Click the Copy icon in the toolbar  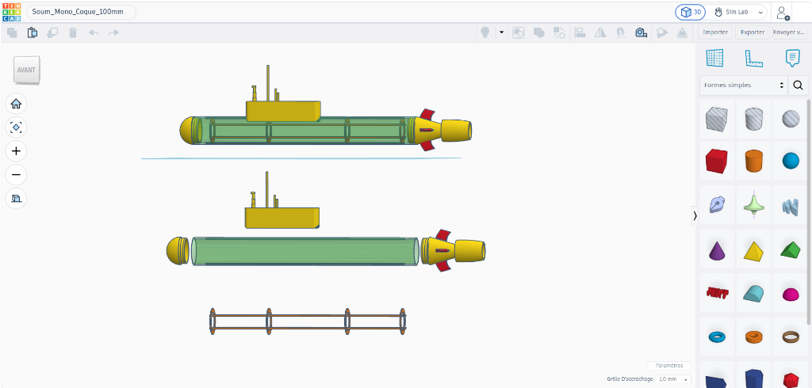(x=12, y=32)
